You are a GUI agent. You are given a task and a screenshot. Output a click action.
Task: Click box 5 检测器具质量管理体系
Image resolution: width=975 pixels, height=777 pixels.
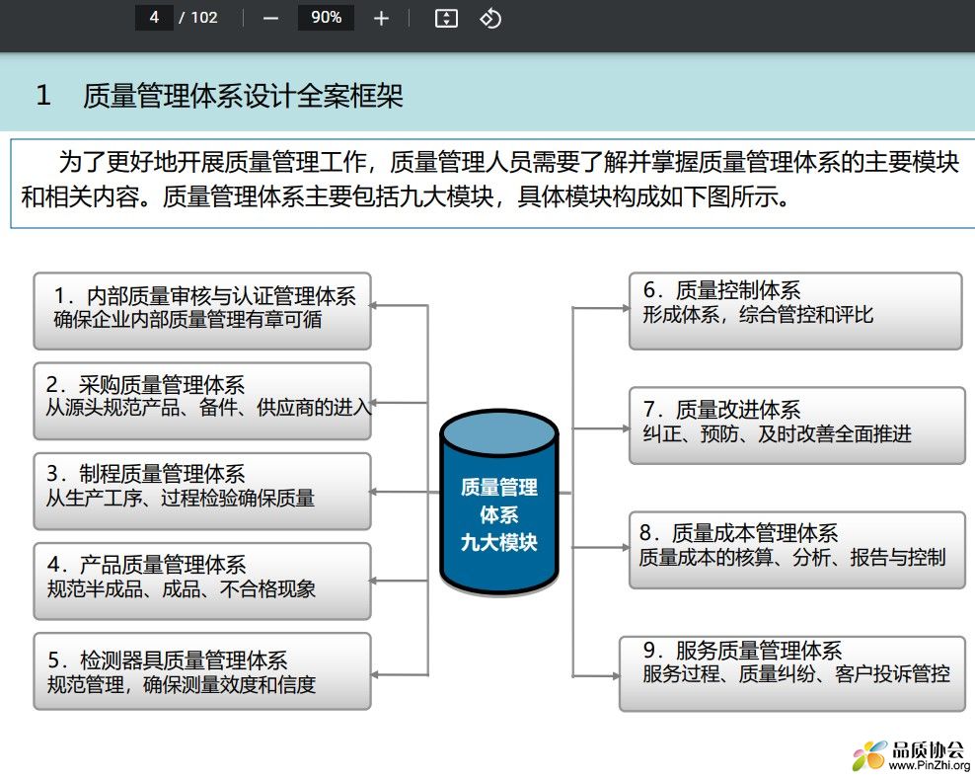coord(202,671)
